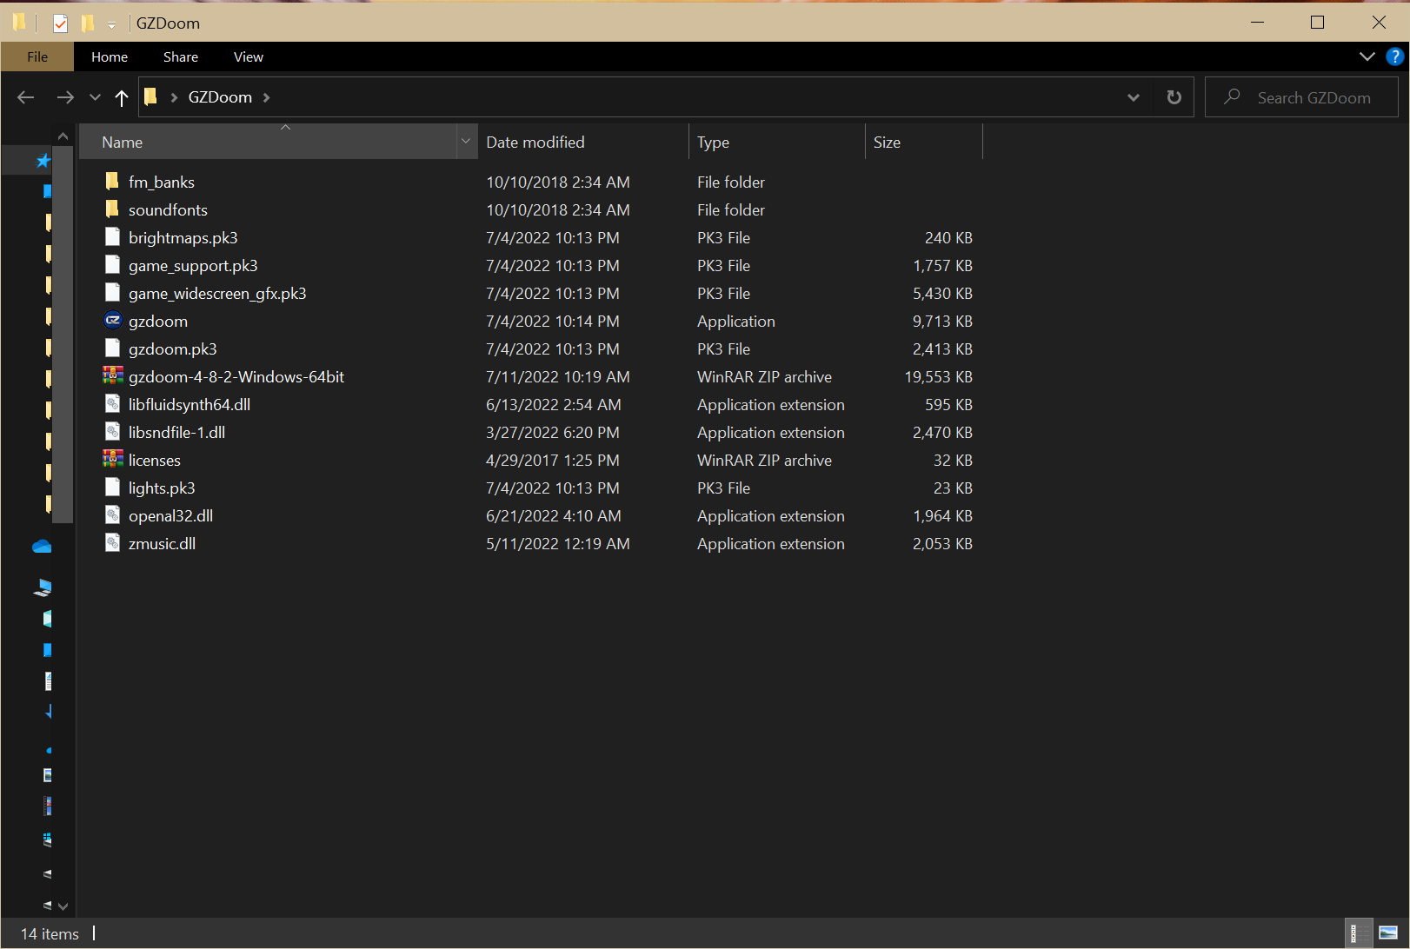Open the recent locations dropdown

point(95,97)
